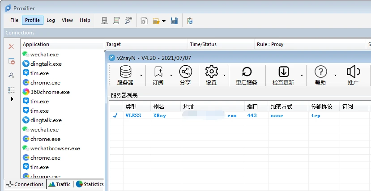Click the 订阅 column header in server list
Viewport: 371px width, 191px height.
tap(354, 106)
